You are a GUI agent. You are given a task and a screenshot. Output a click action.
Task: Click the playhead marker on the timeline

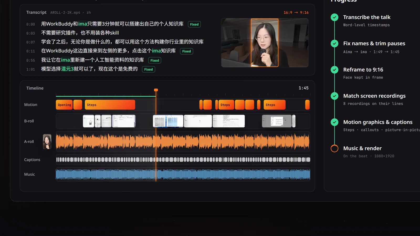pyautogui.click(x=156, y=90)
